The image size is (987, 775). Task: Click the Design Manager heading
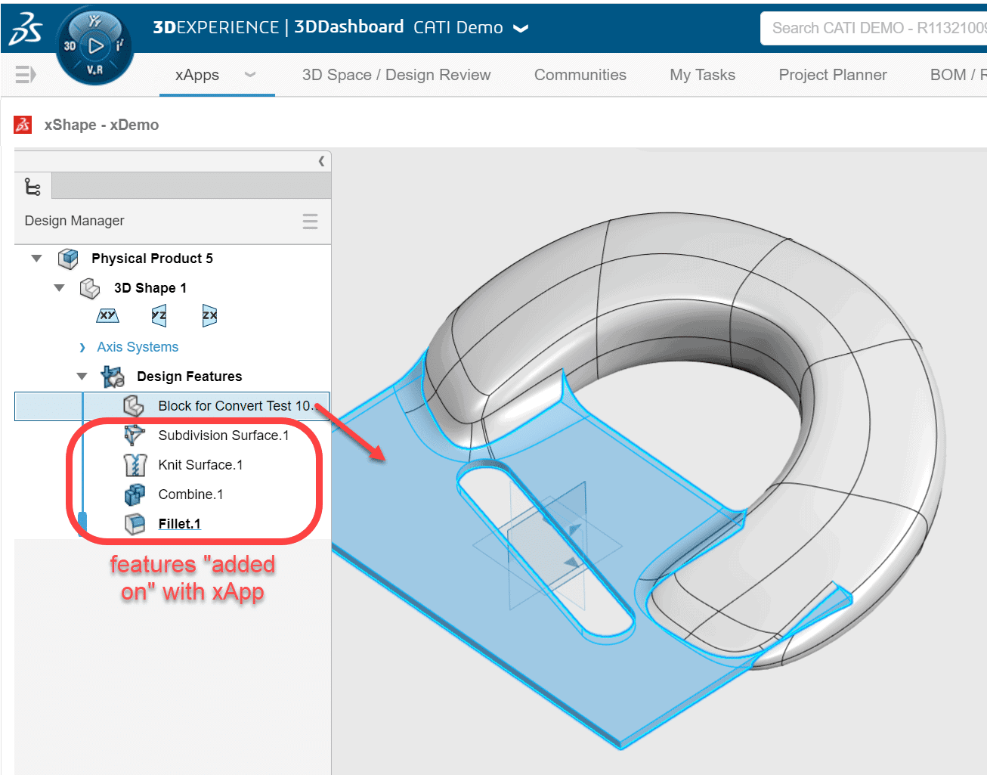pos(74,221)
